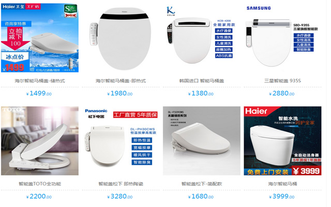
Task: Click the Haier black-stripe toilet lid image
Action: point(121,38)
